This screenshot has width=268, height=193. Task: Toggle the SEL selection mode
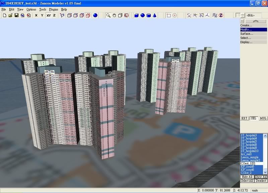pos(254,118)
